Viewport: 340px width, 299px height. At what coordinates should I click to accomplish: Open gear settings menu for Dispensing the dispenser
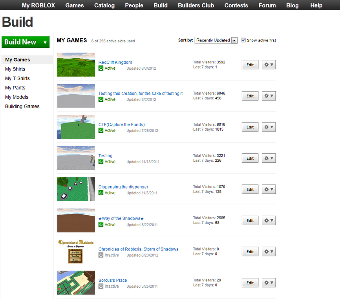tap(269, 189)
